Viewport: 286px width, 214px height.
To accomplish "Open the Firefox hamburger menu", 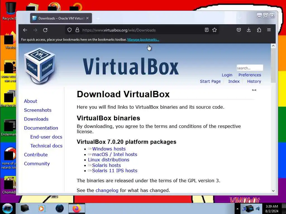I will pyautogui.click(x=269, y=30).
